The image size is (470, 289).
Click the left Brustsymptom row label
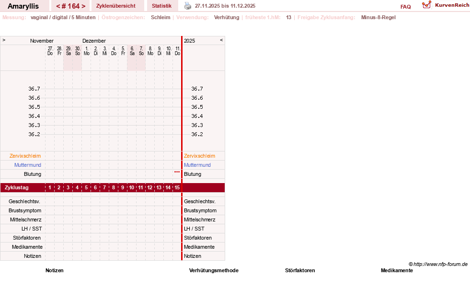(x=25, y=210)
